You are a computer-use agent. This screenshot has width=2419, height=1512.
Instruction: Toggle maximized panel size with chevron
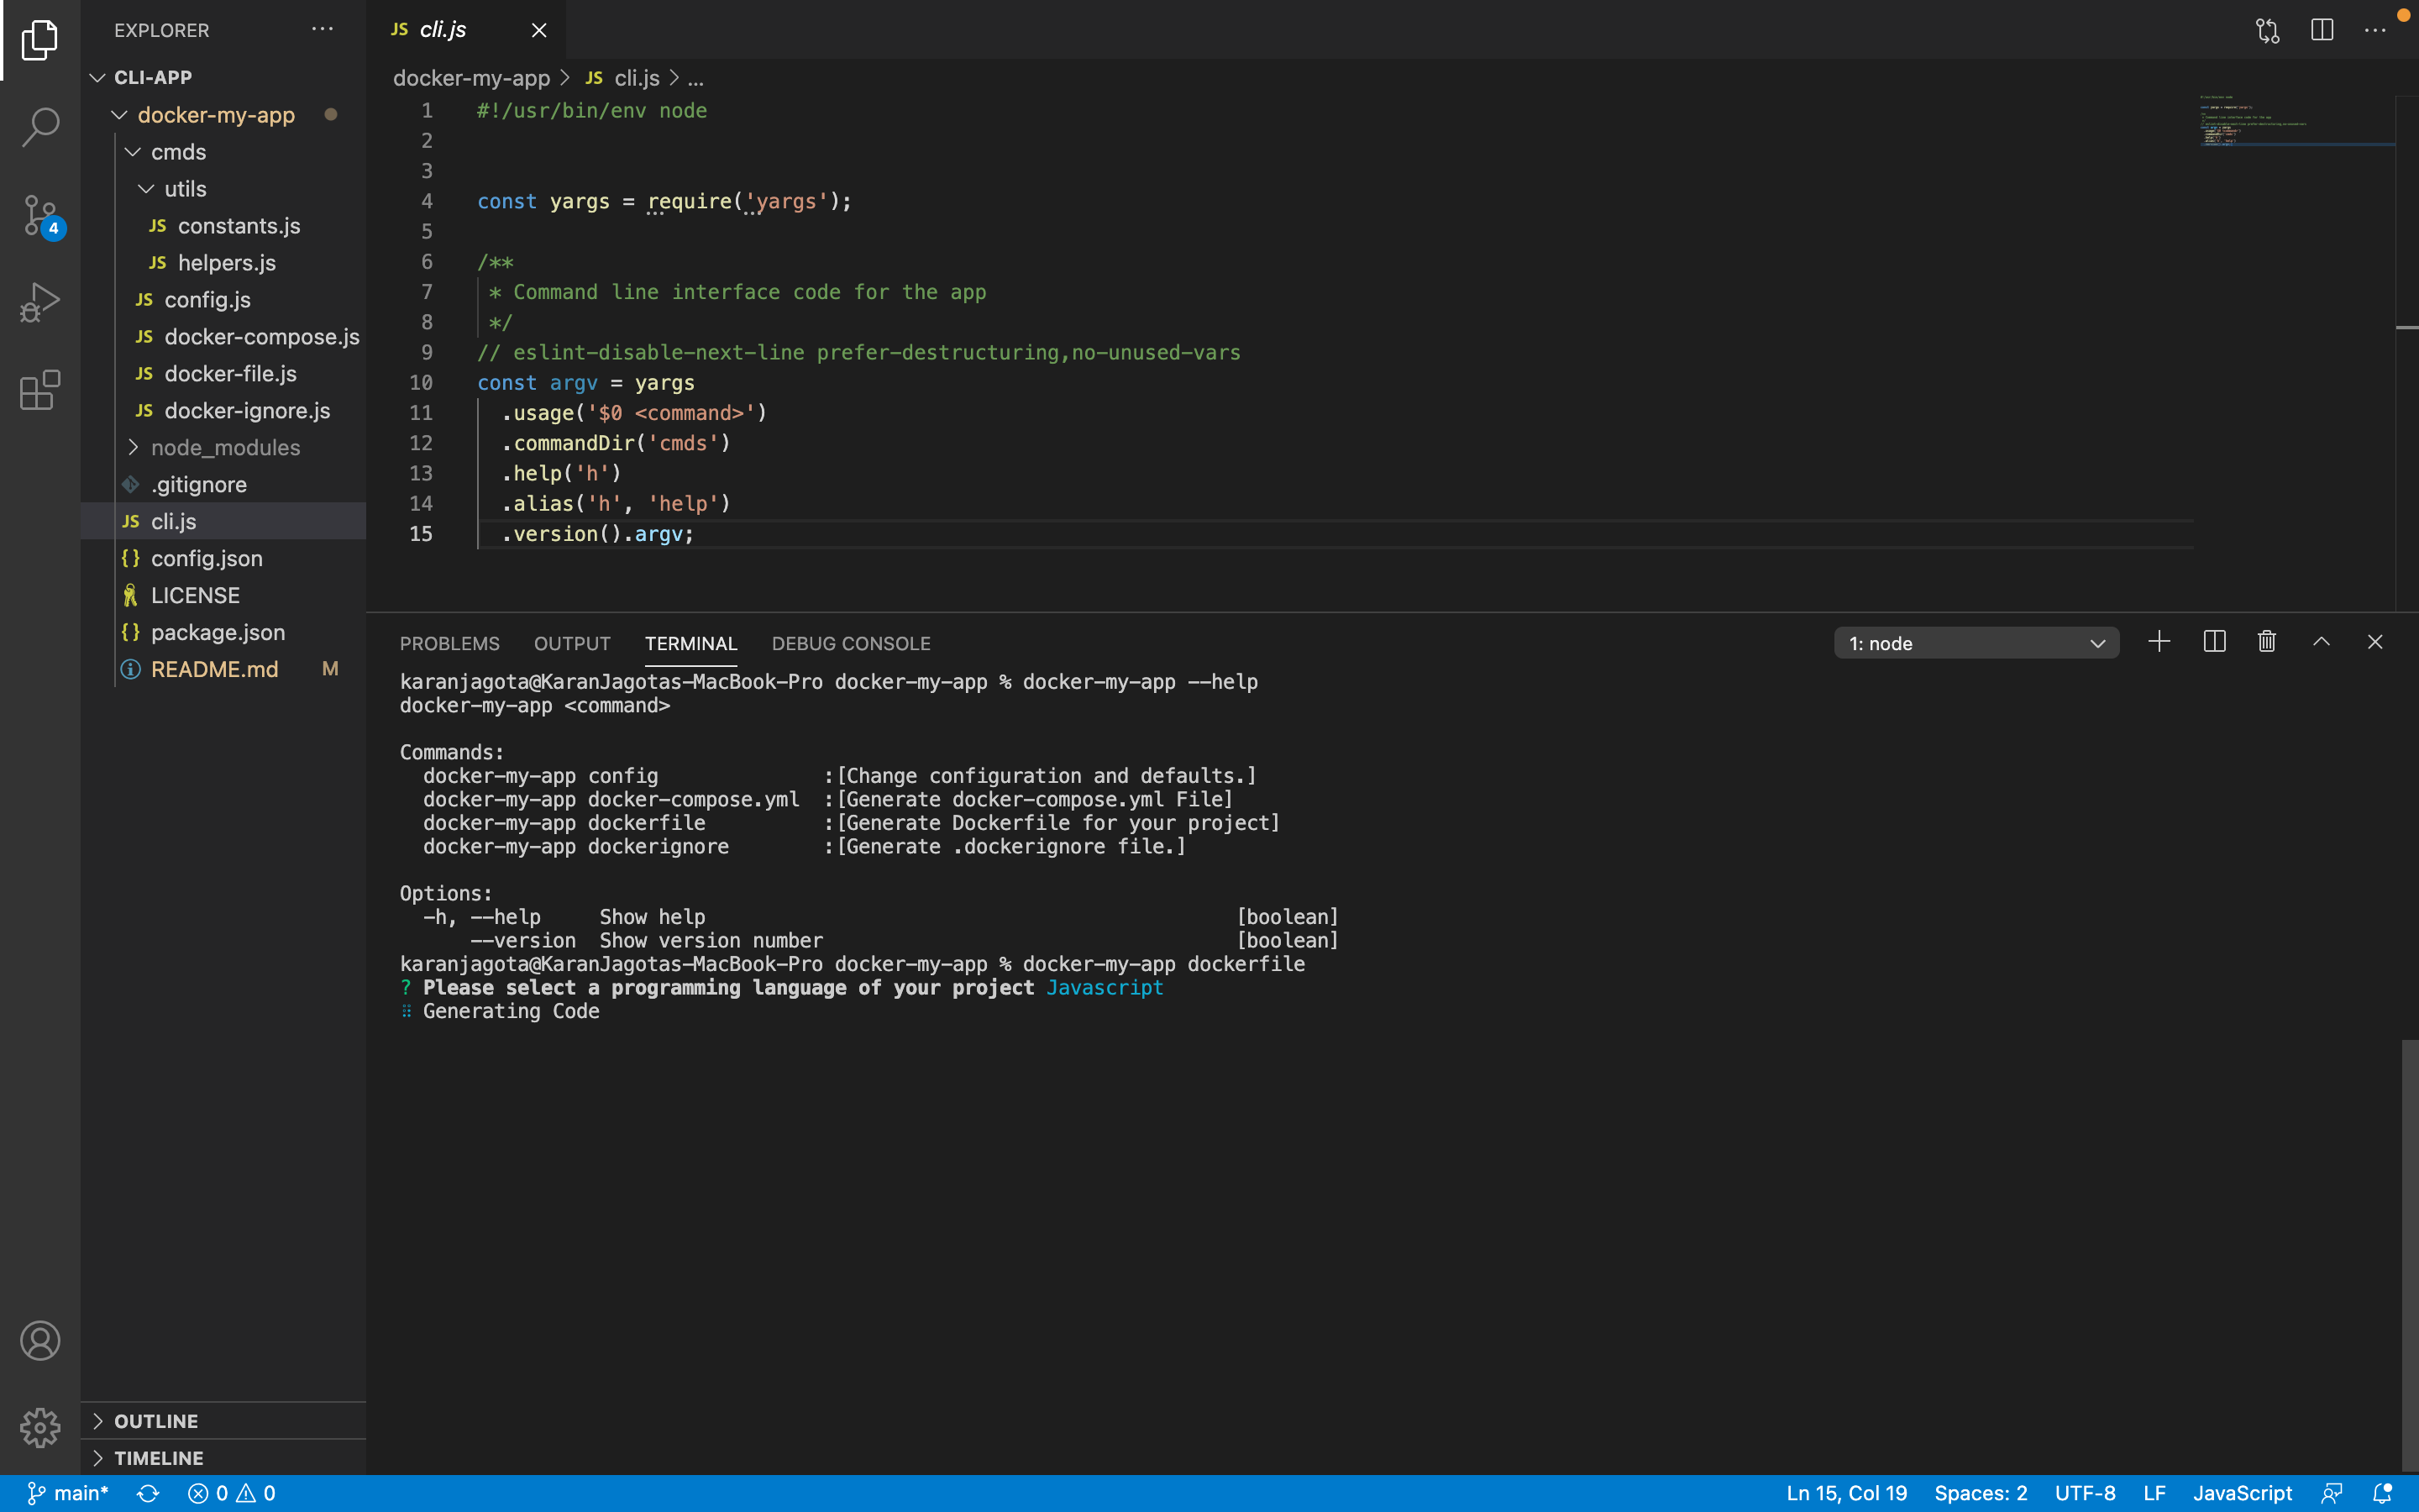pos(2322,642)
